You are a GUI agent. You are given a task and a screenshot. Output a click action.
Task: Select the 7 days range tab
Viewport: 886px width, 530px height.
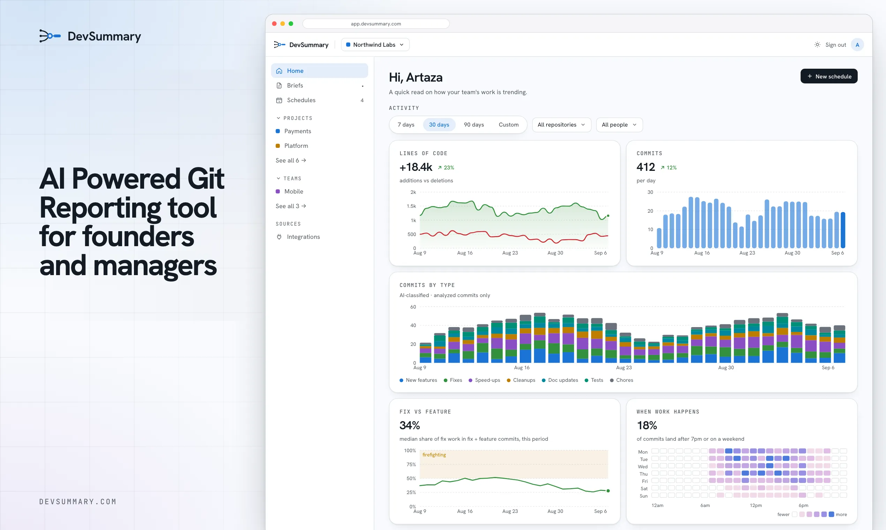[x=406, y=124]
